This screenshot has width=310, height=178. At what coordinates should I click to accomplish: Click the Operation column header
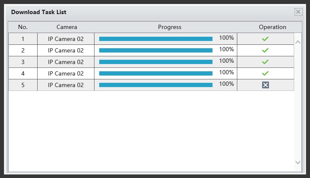pyautogui.click(x=272, y=27)
